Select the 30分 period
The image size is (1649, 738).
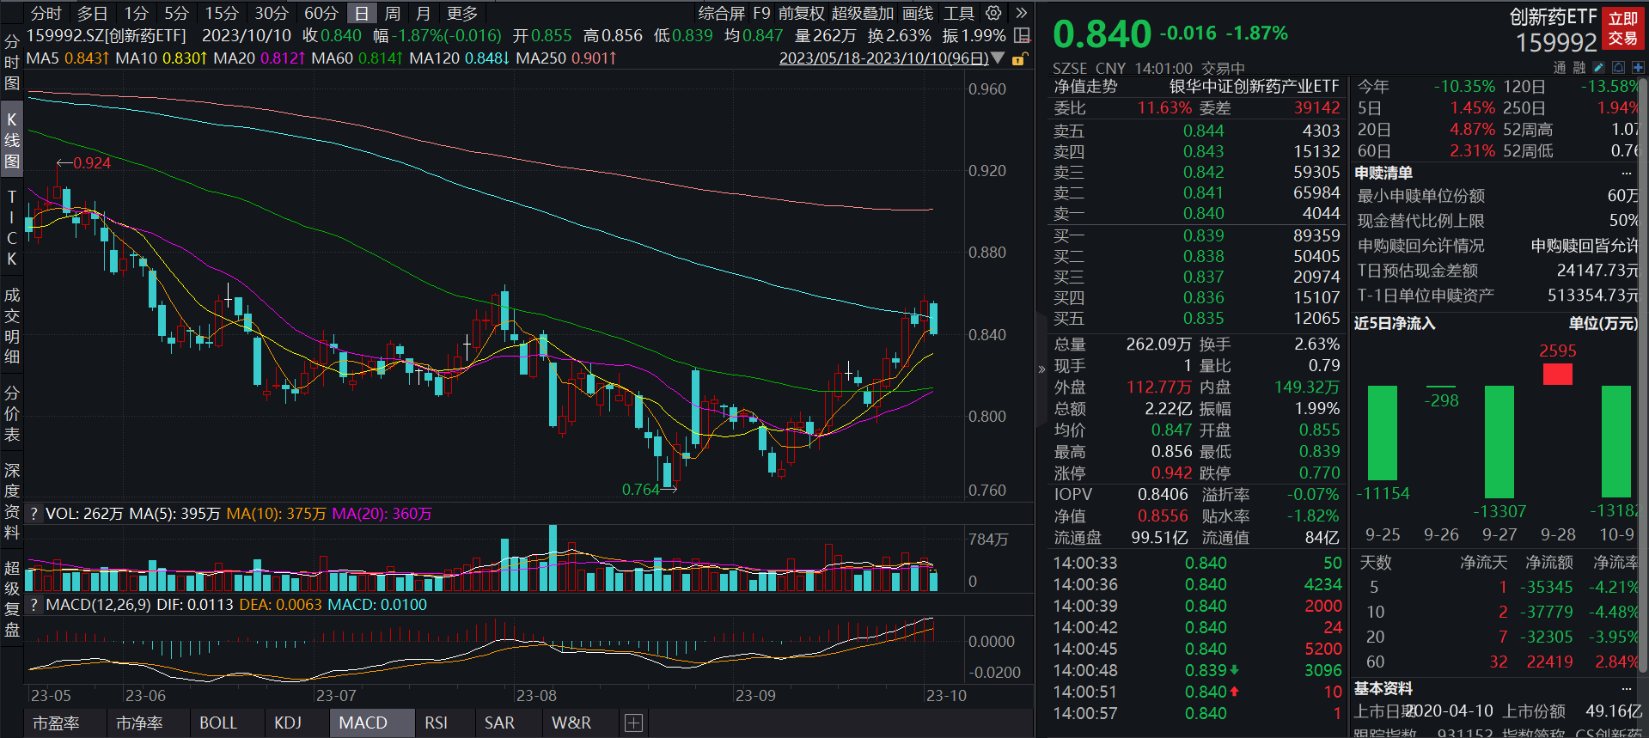pos(272,13)
